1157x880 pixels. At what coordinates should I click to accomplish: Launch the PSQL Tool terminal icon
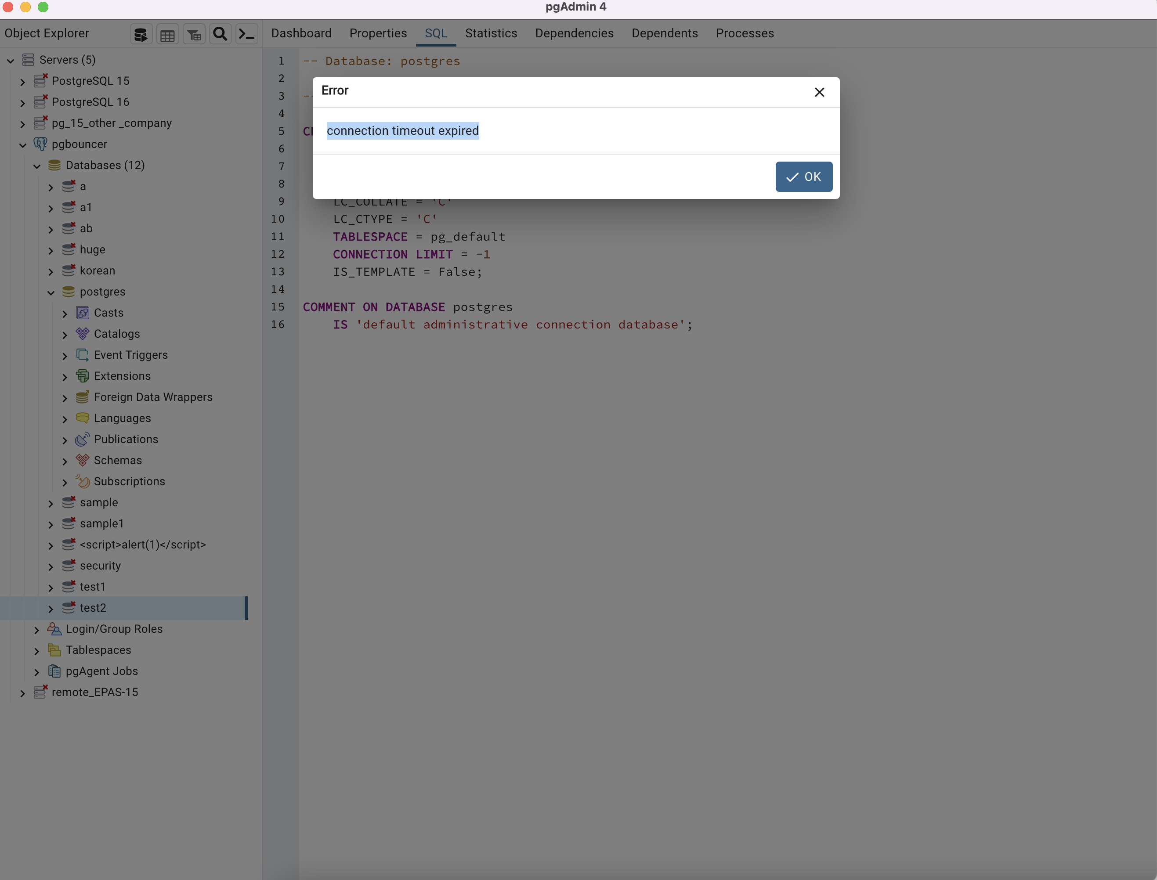tap(246, 33)
